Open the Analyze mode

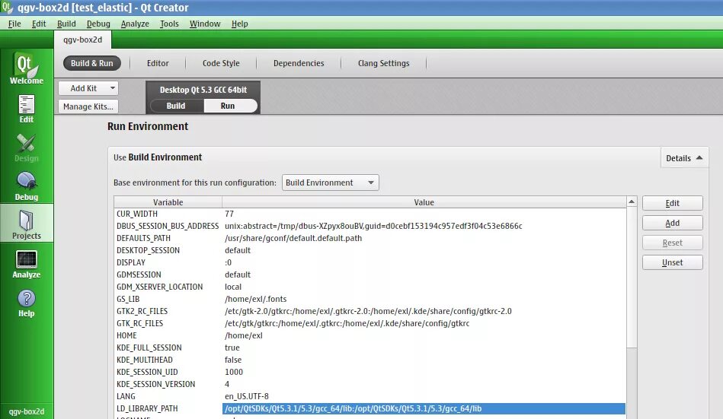[26, 264]
